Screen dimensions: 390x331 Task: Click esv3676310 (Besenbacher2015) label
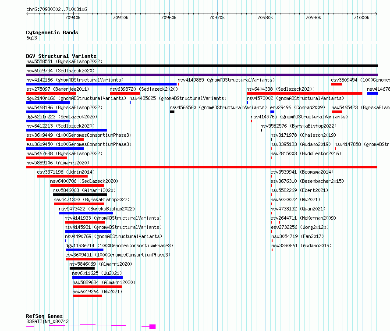[307, 181]
